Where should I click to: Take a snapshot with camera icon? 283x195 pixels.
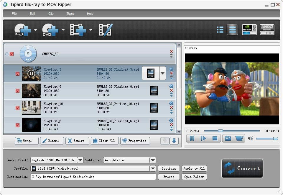point(228,138)
